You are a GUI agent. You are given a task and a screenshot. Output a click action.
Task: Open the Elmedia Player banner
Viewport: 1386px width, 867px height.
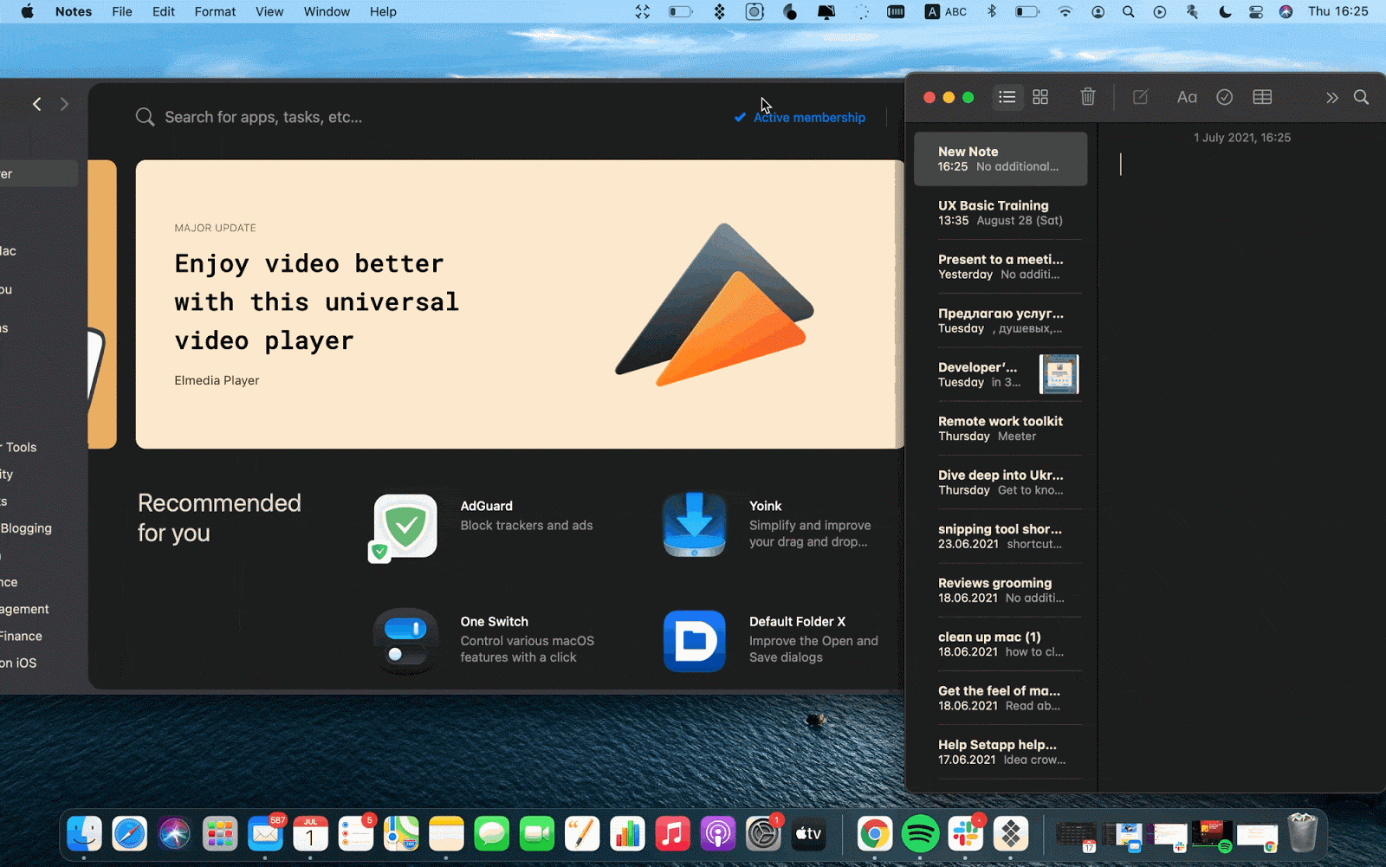click(x=519, y=304)
